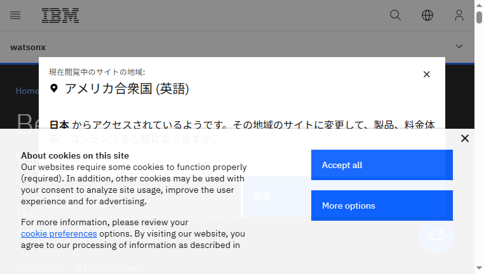This screenshot has width=484, height=274.
Task: Open More options for cookies
Action: (382, 205)
